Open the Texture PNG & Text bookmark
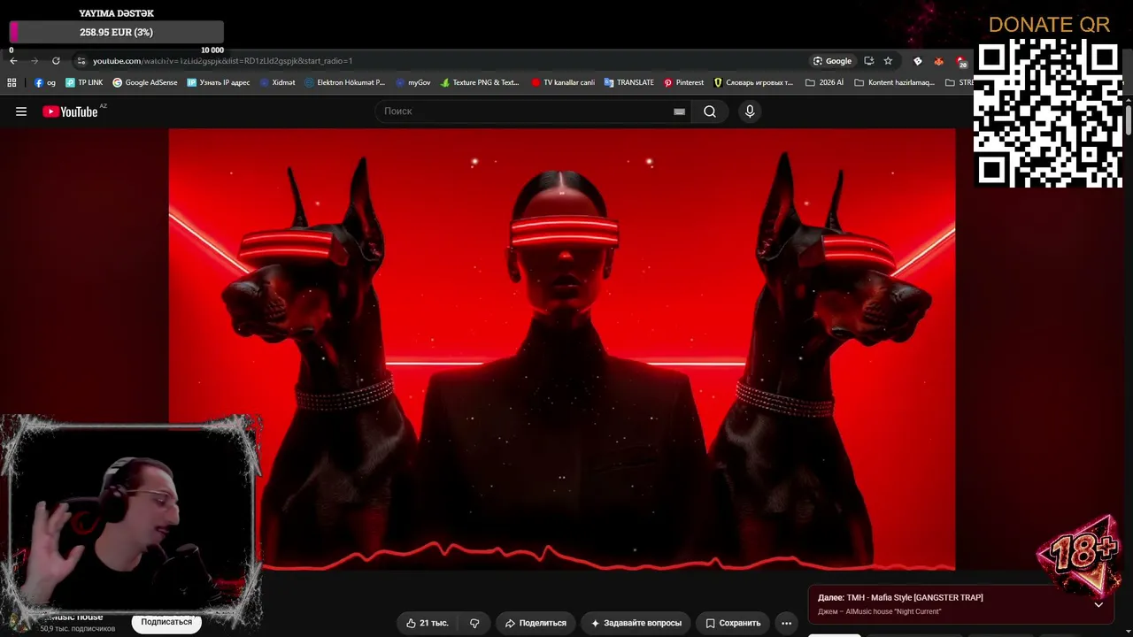The width and height of the screenshot is (1133, 637). (480, 83)
